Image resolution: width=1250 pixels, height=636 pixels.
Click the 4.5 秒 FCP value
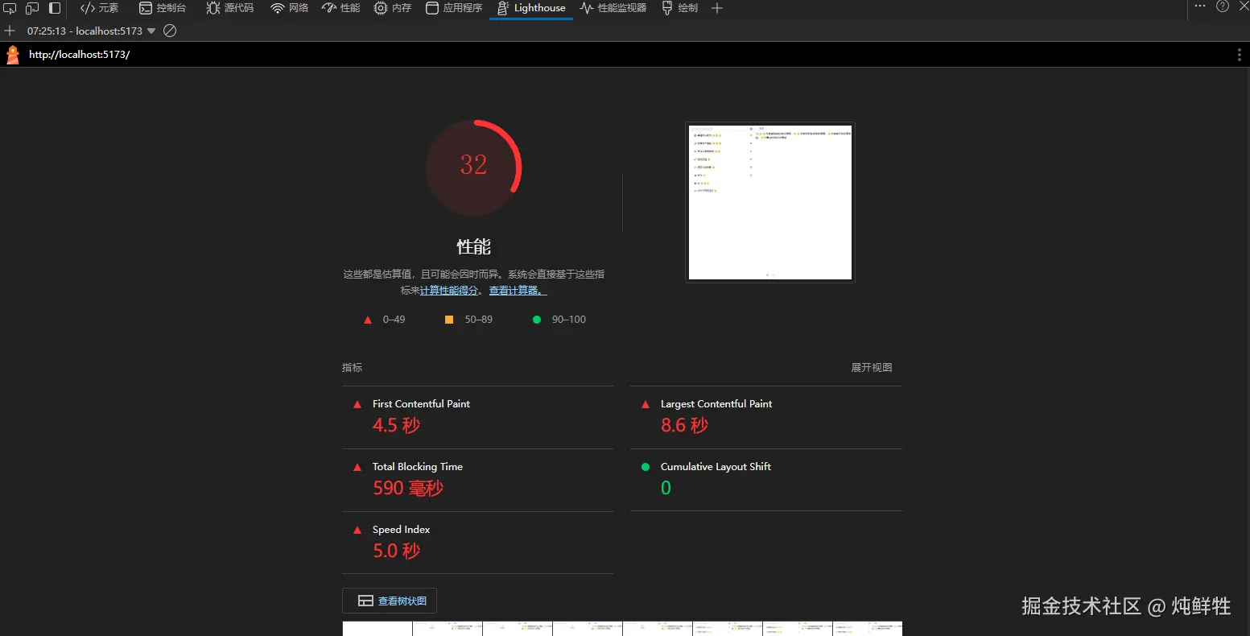click(x=396, y=425)
